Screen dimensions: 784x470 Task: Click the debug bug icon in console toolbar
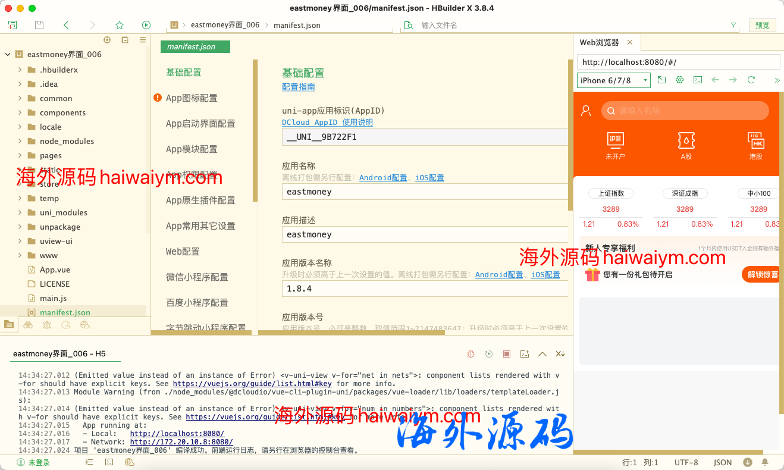pyautogui.click(x=471, y=354)
